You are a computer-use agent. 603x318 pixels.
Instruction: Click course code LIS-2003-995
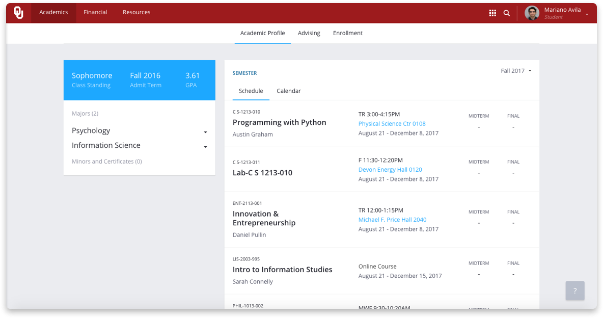pos(246,259)
